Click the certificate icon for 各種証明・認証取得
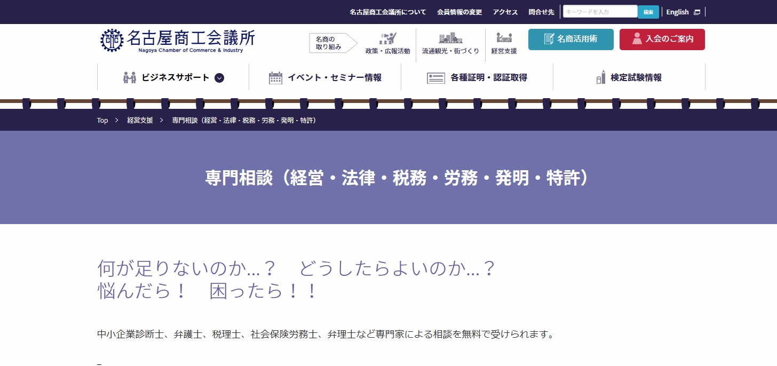The height and width of the screenshot is (366, 777). point(436,78)
